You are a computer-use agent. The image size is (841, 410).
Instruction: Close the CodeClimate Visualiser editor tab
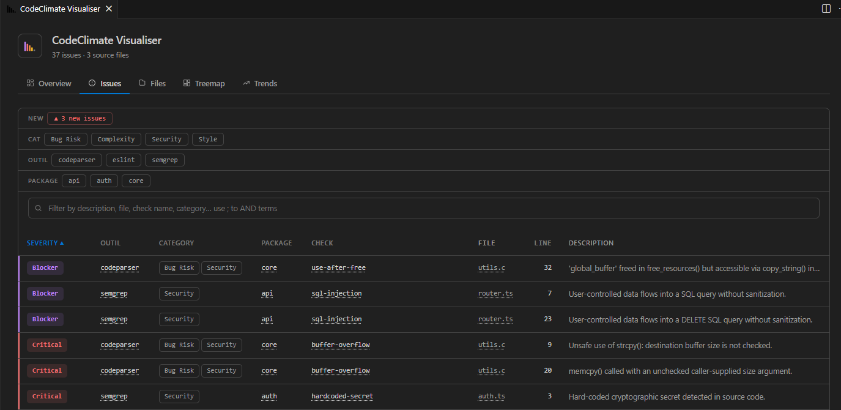(108, 9)
